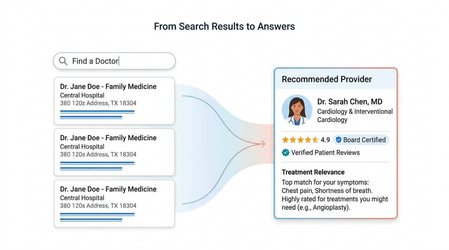Click the Verified Patient Reviews label
Viewport: 449px width, 250px height.
pyautogui.click(x=325, y=153)
